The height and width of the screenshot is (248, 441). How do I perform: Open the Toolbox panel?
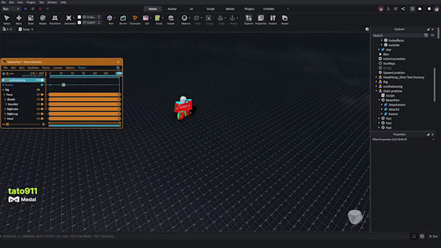tap(273, 19)
